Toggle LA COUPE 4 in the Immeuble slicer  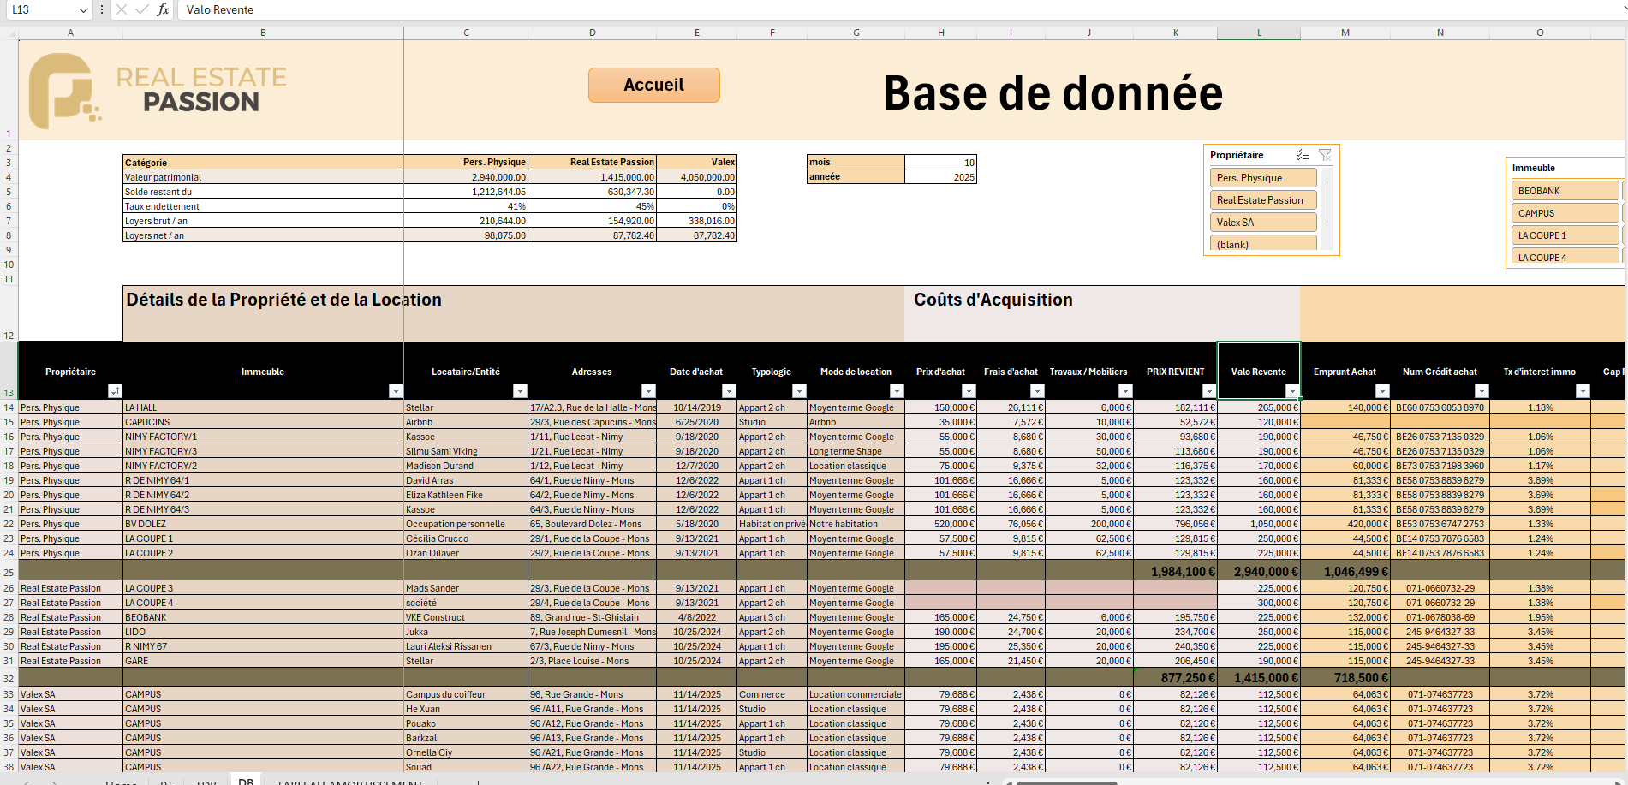1565,256
